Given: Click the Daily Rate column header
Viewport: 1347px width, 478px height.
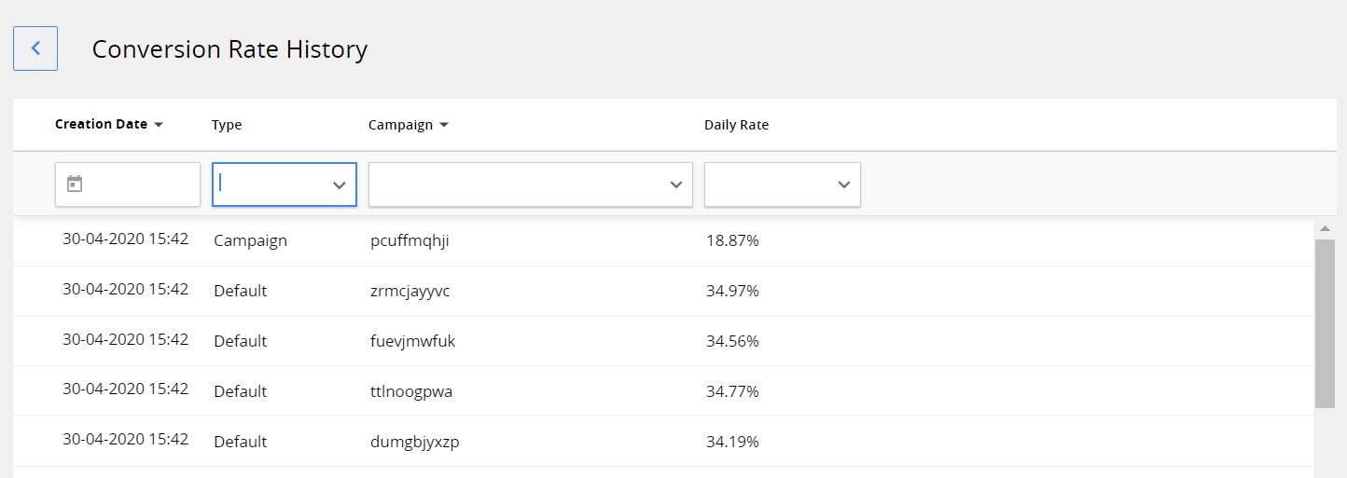Looking at the screenshot, I should [736, 126].
